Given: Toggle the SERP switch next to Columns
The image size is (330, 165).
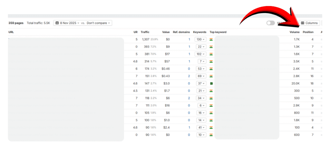Looking at the screenshot, I should 270,23.
